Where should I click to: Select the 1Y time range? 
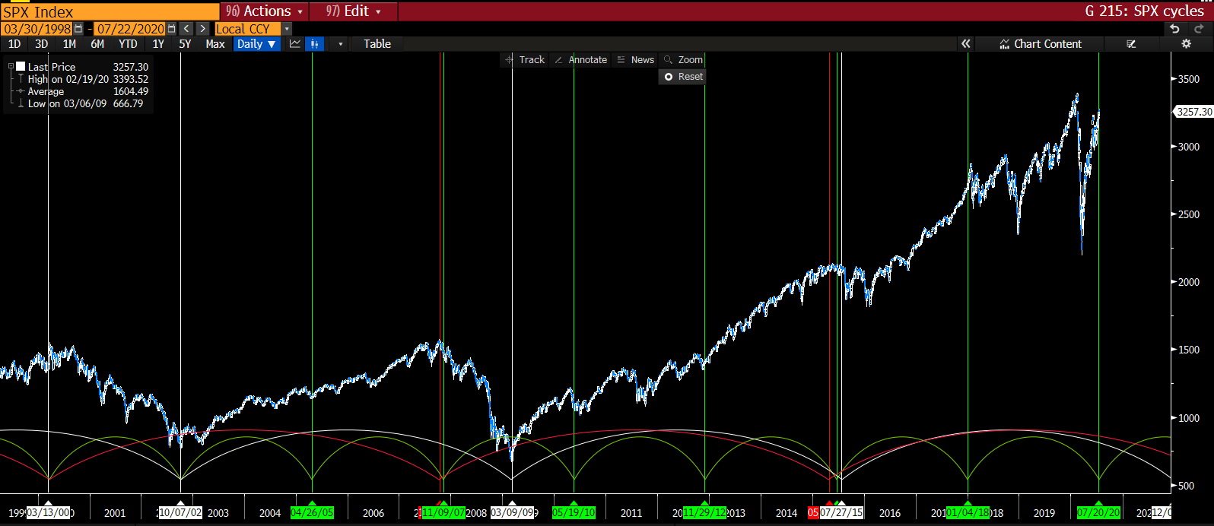158,44
